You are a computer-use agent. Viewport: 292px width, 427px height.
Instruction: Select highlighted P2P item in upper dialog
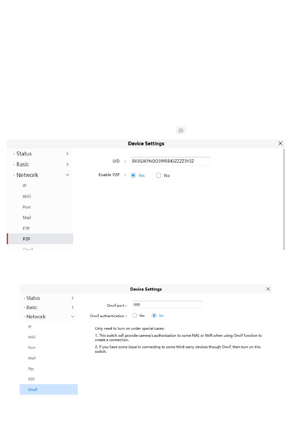point(40,239)
